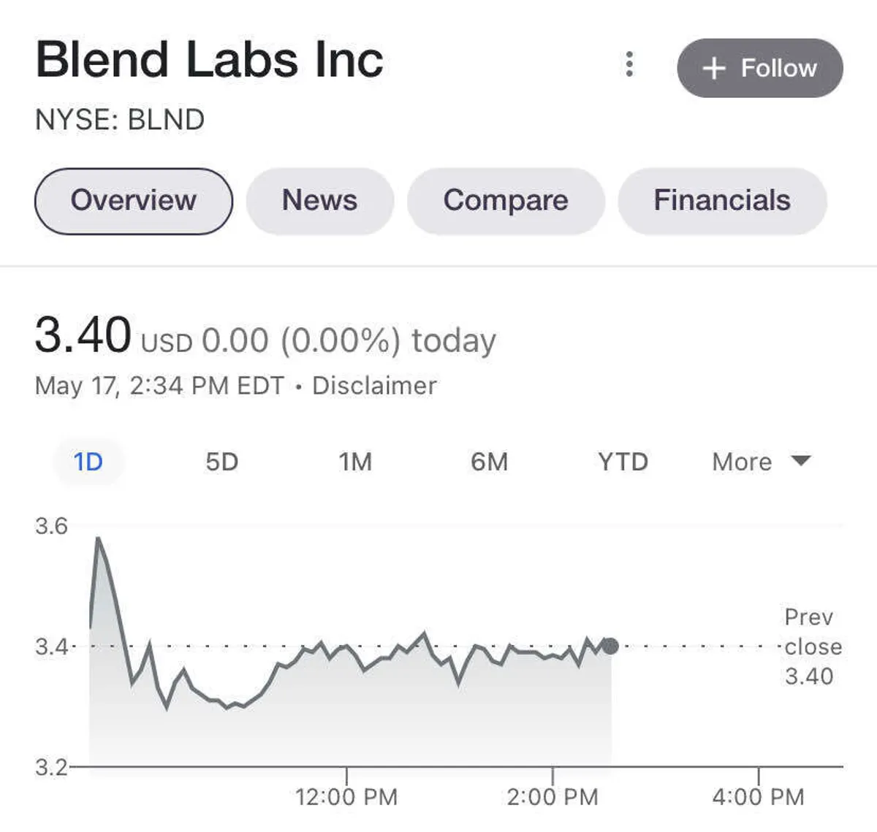Show the 1M chart range
This screenshot has height=832, width=877.
pyautogui.click(x=355, y=462)
